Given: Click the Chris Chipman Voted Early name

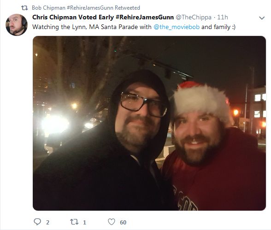Looking at the screenshot, I should (73, 17).
